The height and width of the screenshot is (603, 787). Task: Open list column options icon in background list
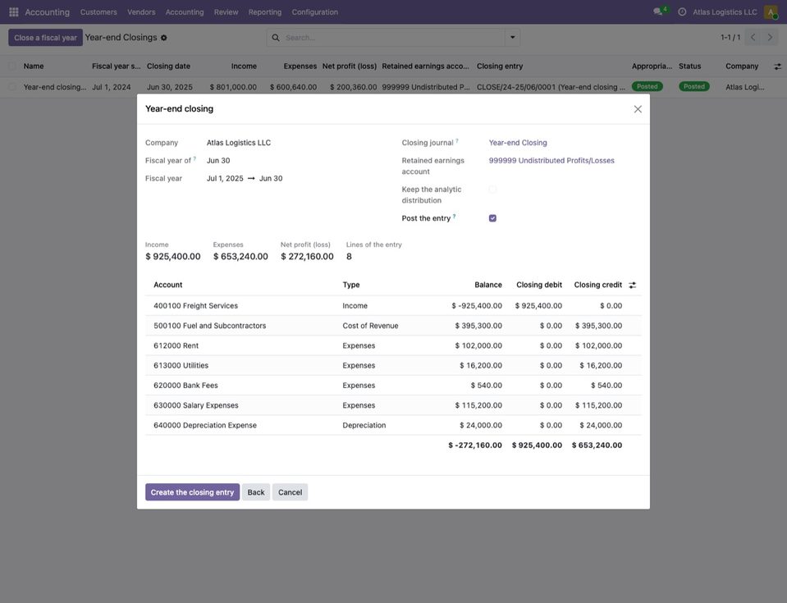777,66
